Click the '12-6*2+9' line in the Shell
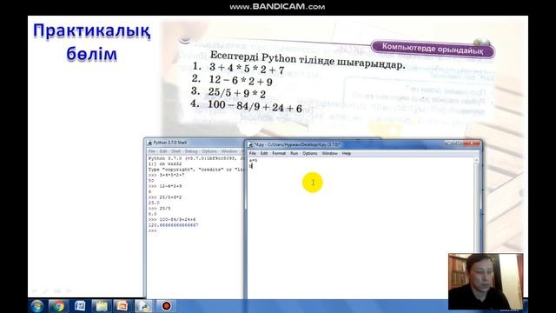Screen dimensions: 556x313 pyautogui.click(x=170, y=186)
